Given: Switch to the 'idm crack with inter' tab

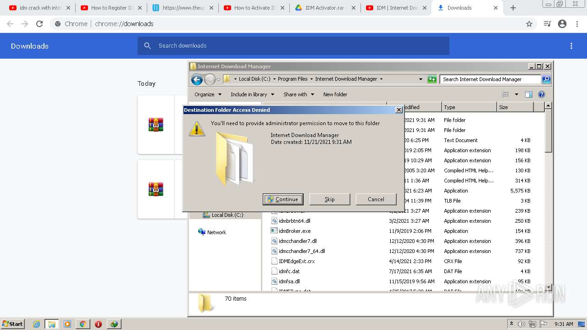Looking at the screenshot, I should 39,8.
